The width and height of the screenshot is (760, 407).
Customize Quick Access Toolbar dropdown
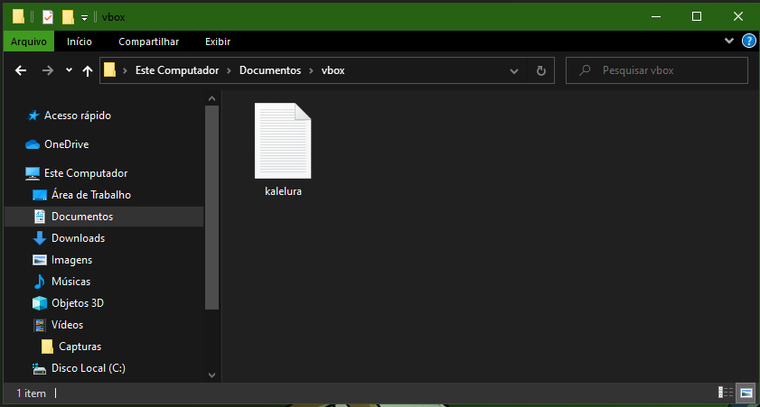(84, 16)
